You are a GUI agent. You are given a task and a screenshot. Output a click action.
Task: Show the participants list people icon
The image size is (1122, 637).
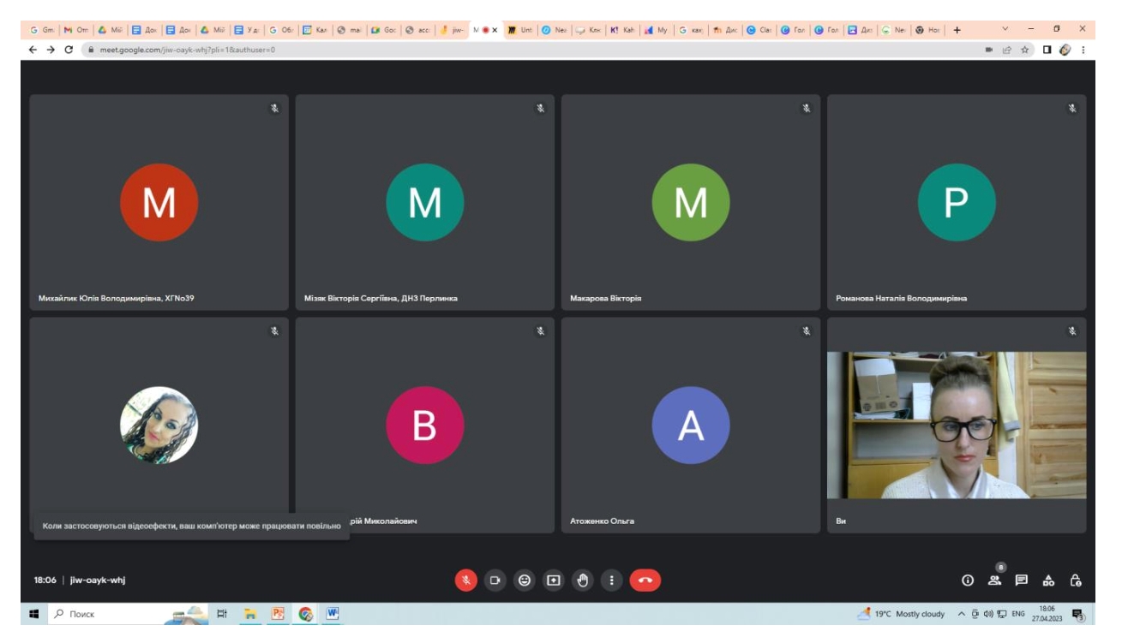pos(994,580)
